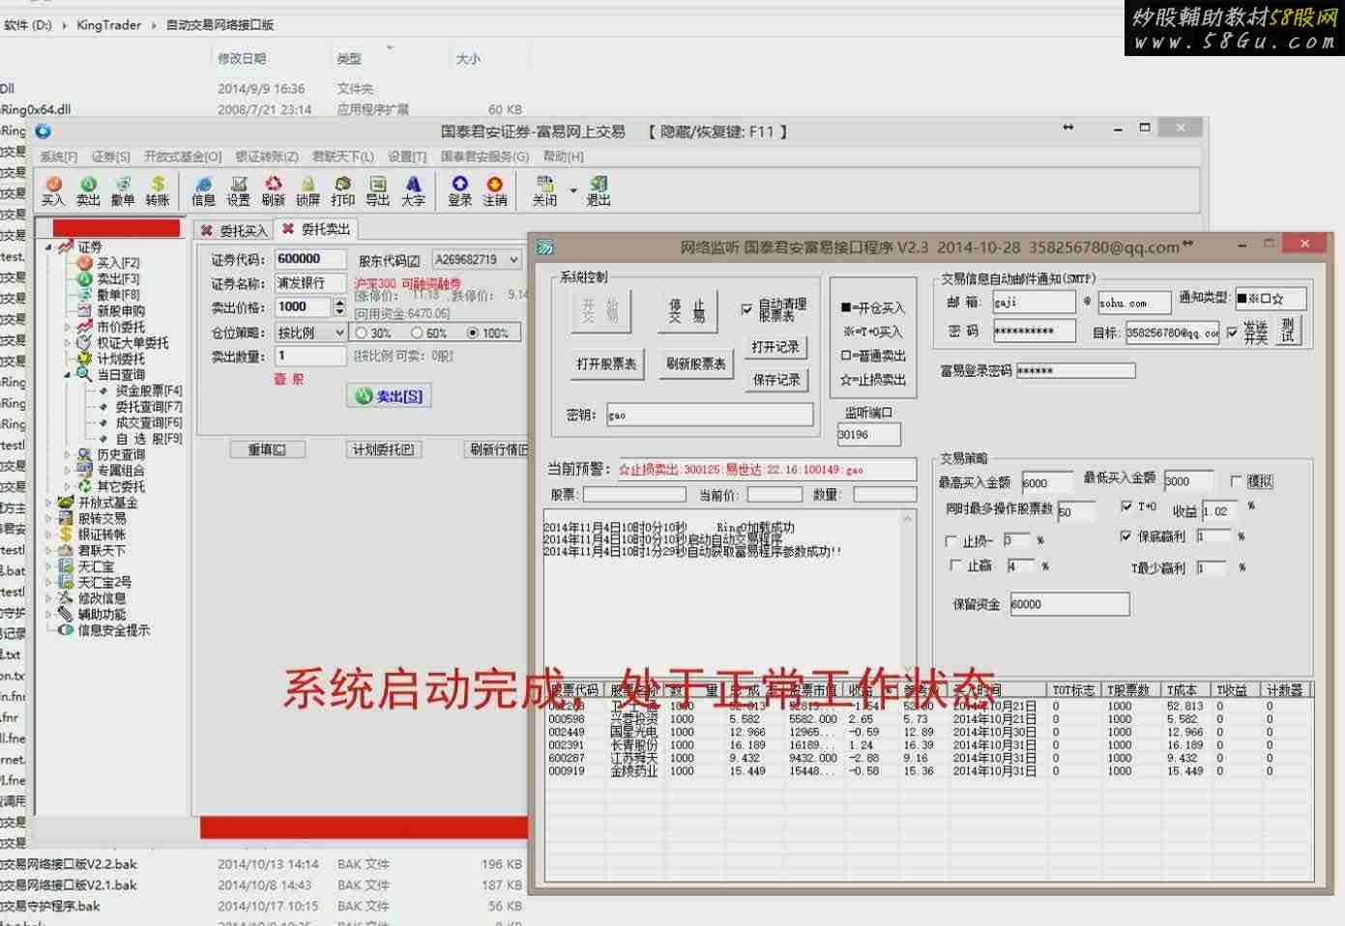Open the 转账 transfer toolbar icon

pos(158,190)
